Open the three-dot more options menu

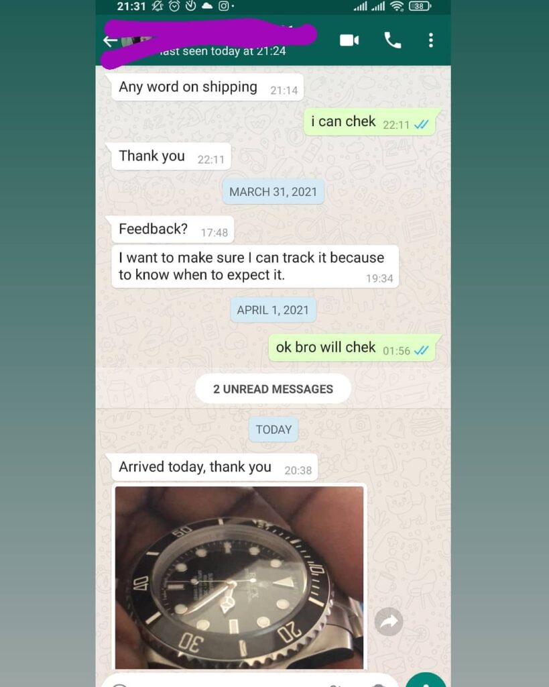coord(431,40)
